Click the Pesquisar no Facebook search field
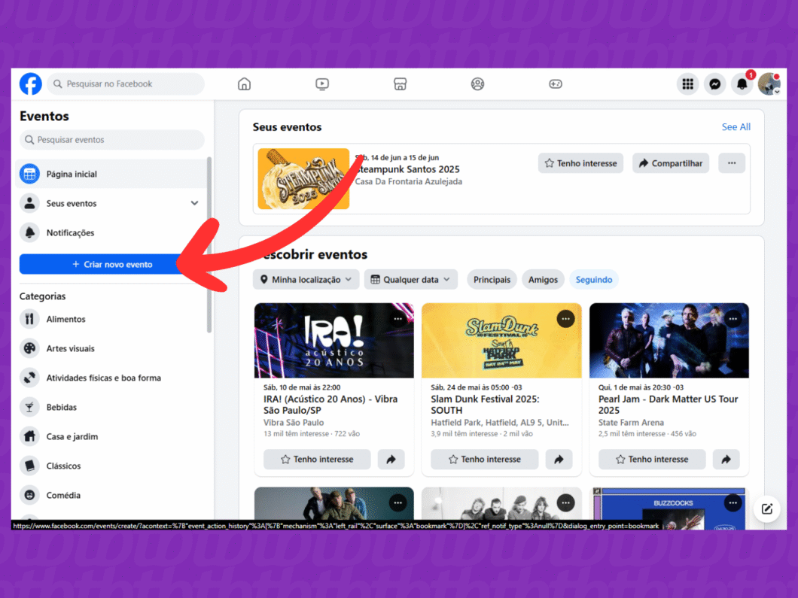This screenshot has width=798, height=598. click(126, 84)
